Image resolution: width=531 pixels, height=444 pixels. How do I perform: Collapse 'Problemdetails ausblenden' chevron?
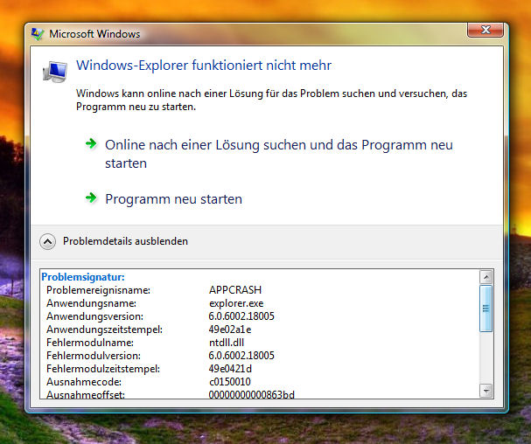pyautogui.click(x=47, y=241)
